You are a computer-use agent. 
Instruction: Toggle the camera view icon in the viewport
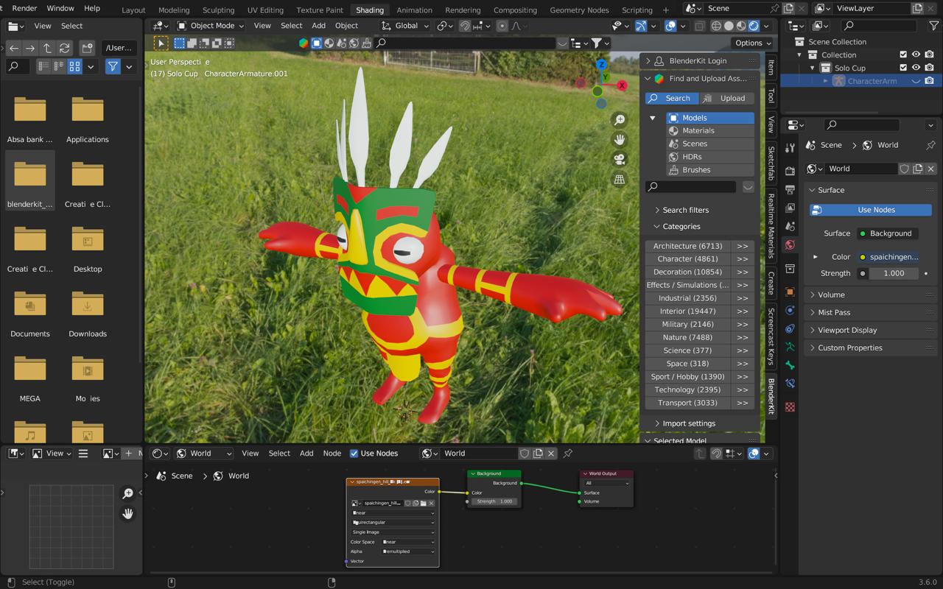click(620, 159)
